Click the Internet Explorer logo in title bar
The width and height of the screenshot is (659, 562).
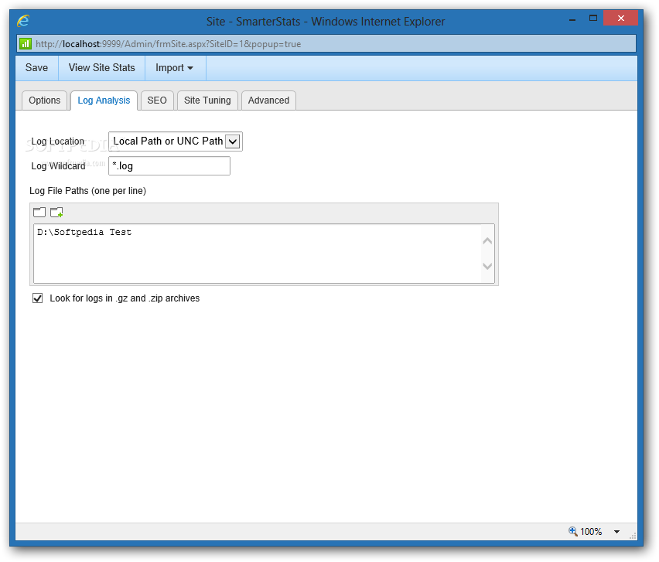[23, 21]
